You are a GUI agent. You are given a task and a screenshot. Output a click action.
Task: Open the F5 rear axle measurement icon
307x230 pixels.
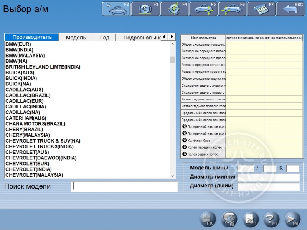coord(203,9)
